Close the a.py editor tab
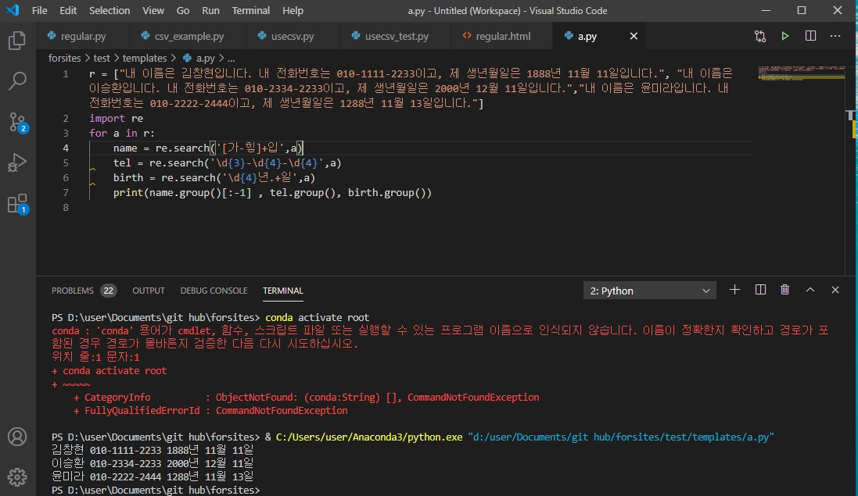Viewport: 858px width, 496px height. pyautogui.click(x=634, y=36)
